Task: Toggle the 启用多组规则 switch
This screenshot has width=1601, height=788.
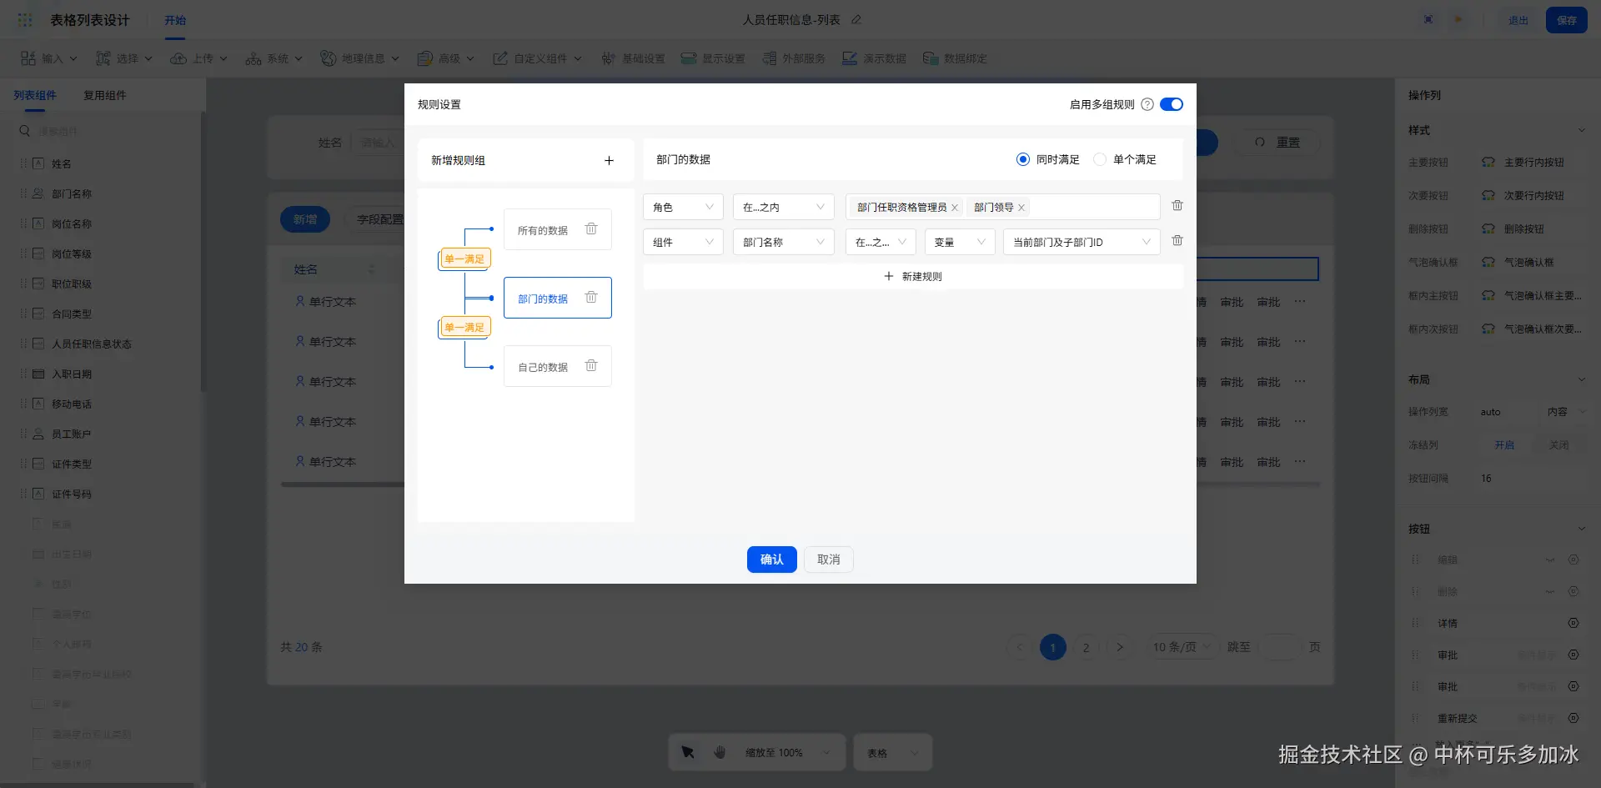Action: [x=1172, y=104]
